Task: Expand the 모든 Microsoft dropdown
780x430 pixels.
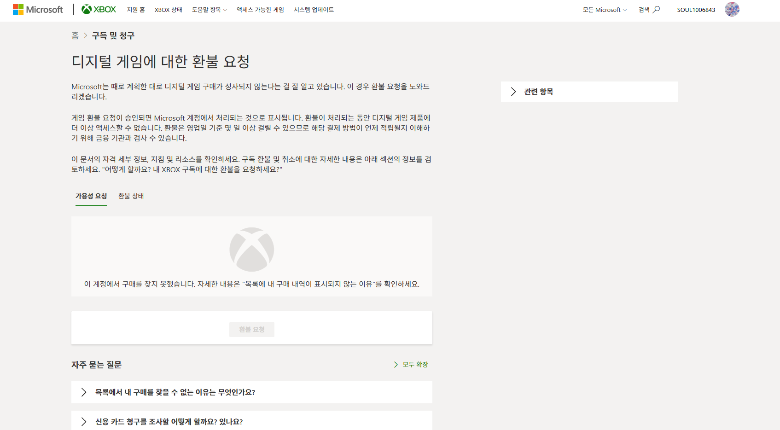Action: click(x=605, y=10)
